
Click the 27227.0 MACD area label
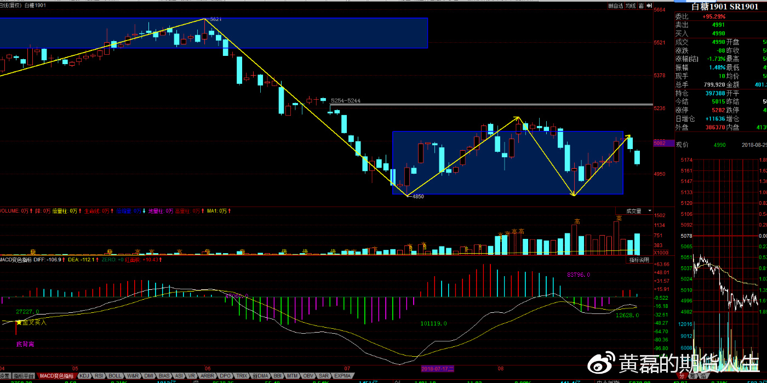27,311
